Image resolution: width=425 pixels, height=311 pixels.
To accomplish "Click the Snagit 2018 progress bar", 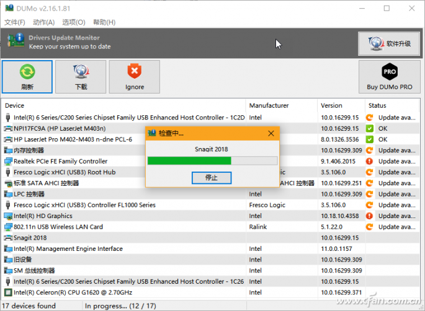I will pos(212,161).
